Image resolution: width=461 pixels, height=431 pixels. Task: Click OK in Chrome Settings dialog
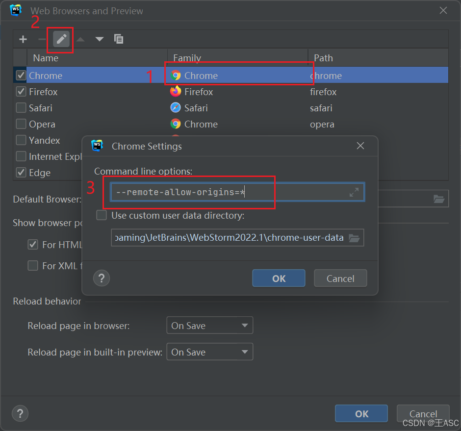pyautogui.click(x=279, y=279)
